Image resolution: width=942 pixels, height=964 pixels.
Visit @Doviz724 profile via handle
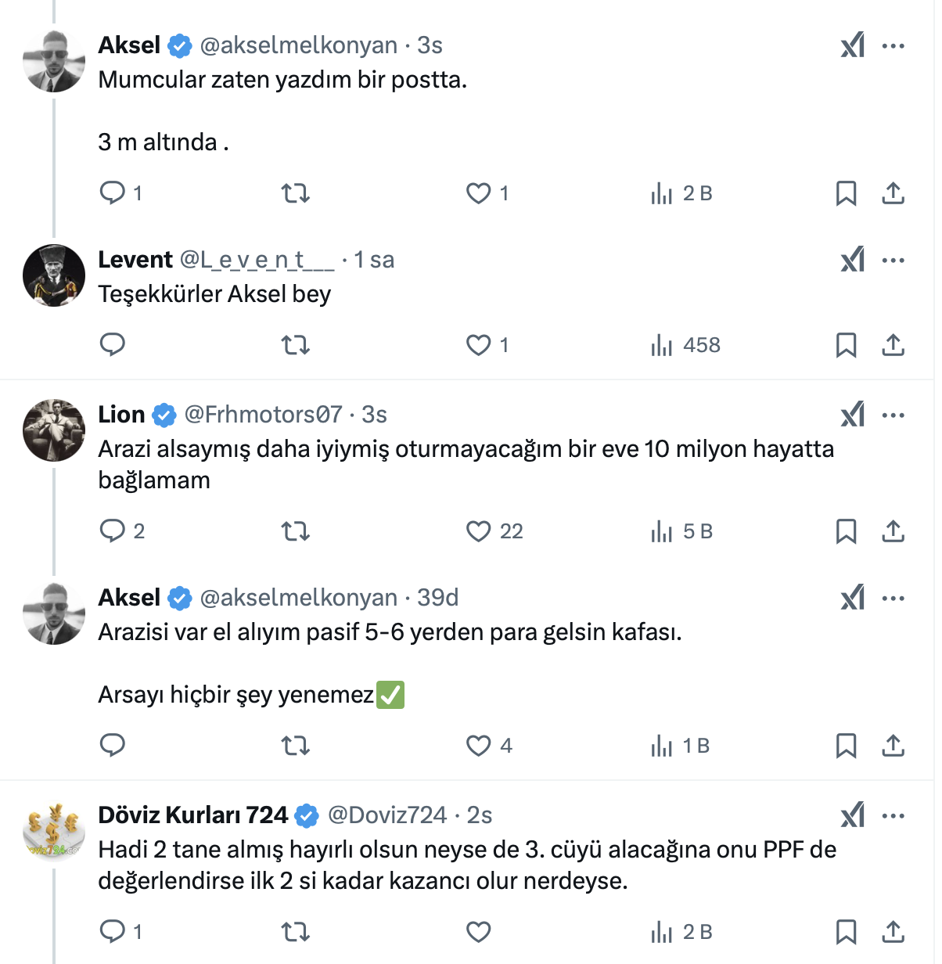tap(387, 815)
